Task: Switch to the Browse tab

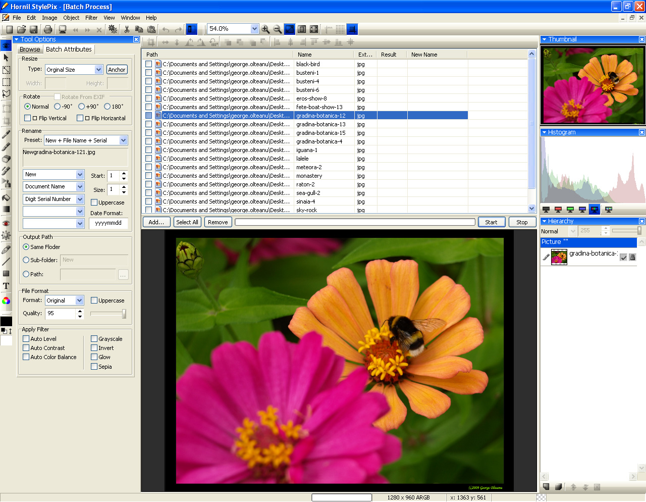Action: click(x=30, y=49)
